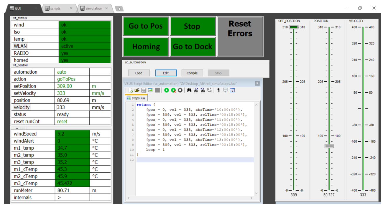Click the round black stop icon in editor toolbar
Screen dimensions: 385x208
pos(180,90)
